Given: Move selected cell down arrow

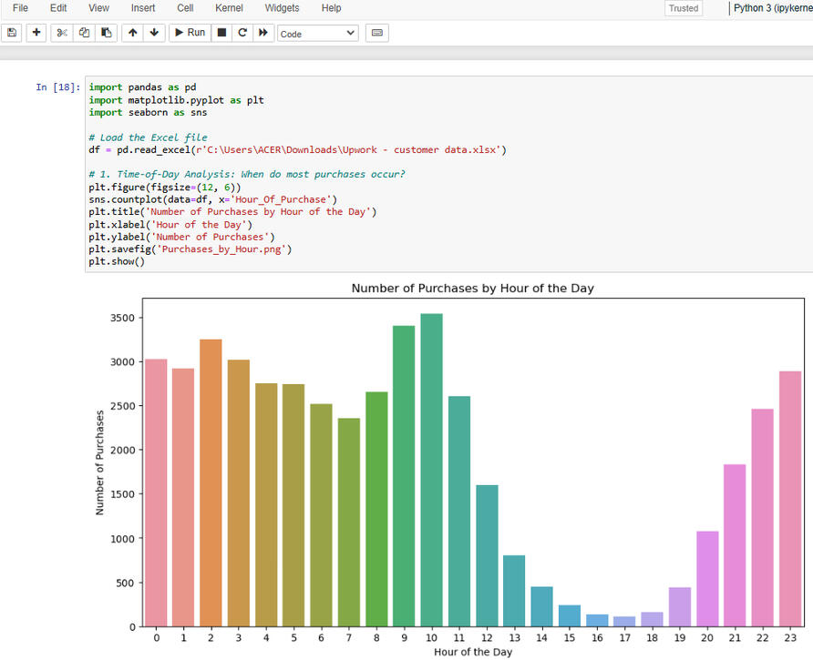Looking at the screenshot, I should (154, 33).
